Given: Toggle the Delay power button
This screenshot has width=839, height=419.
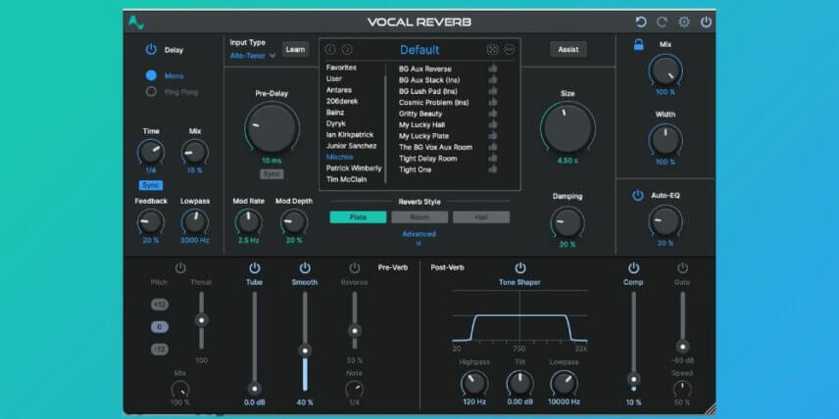Looking at the screenshot, I should tap(151, 50).
